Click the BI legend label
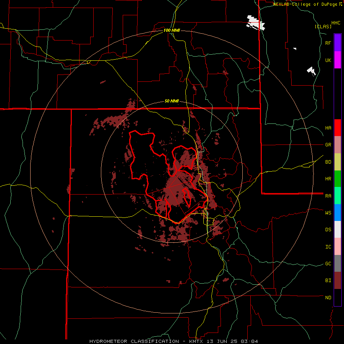Screen dimensions: 344x344 pyautogui.click(x=328, y=281)
